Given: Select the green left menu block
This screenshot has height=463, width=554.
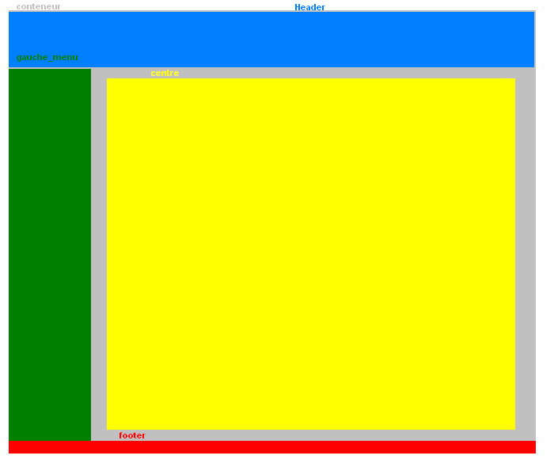Looking at the screenshot, I should tap(50, 255).
